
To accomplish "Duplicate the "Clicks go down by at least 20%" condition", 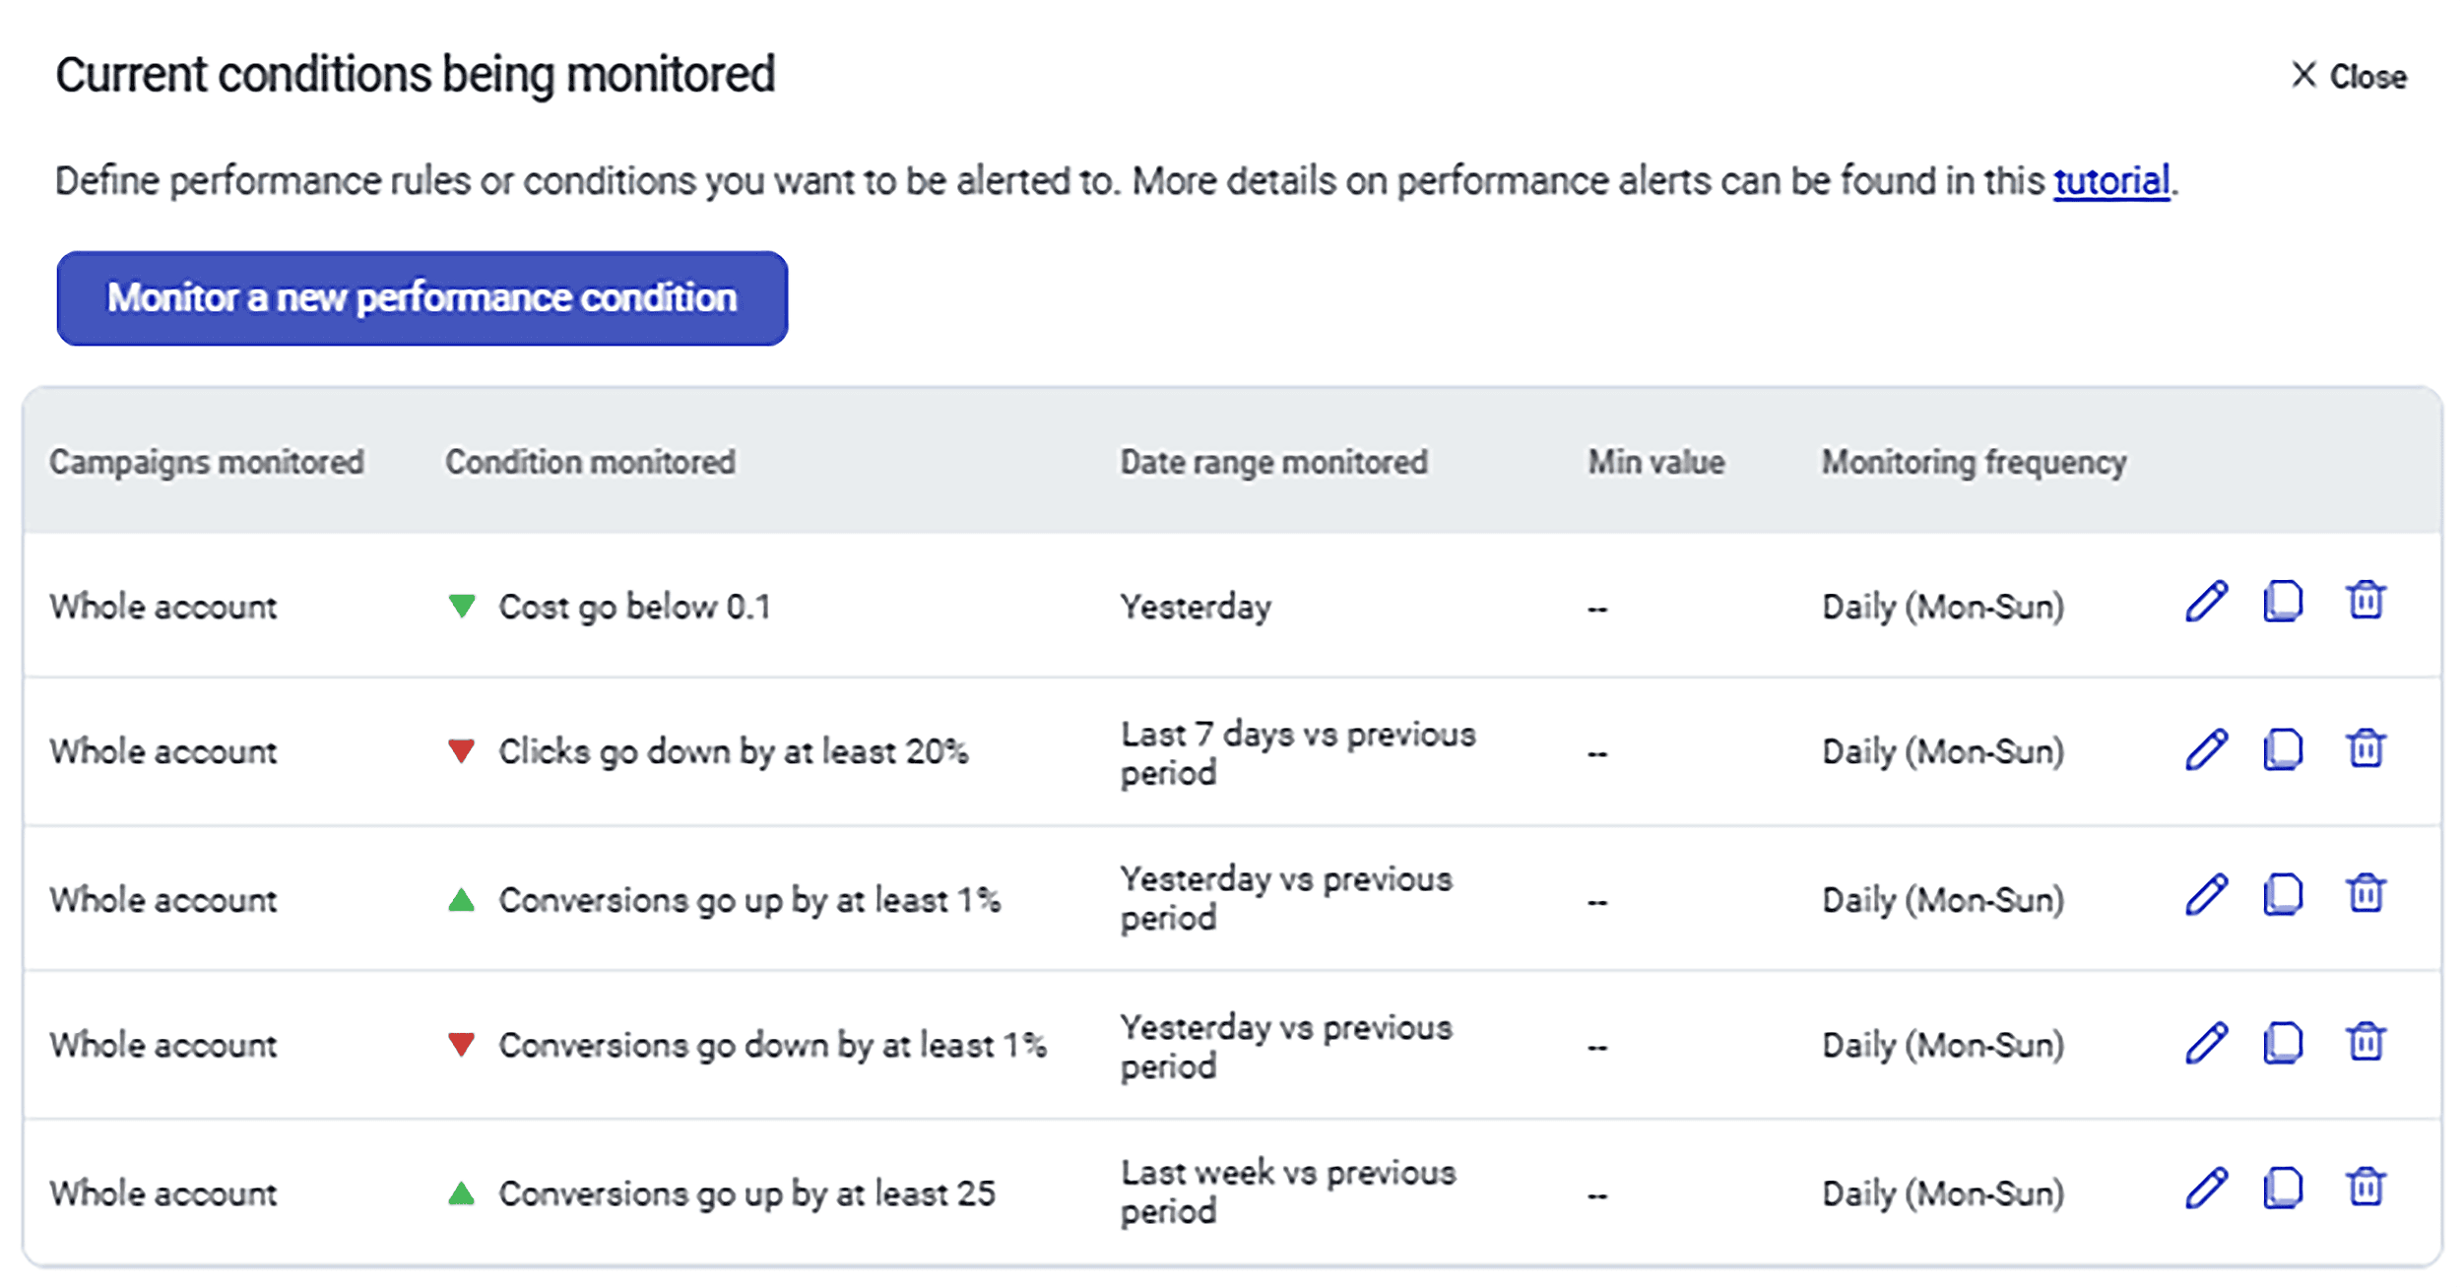I will pos(2283,750).
